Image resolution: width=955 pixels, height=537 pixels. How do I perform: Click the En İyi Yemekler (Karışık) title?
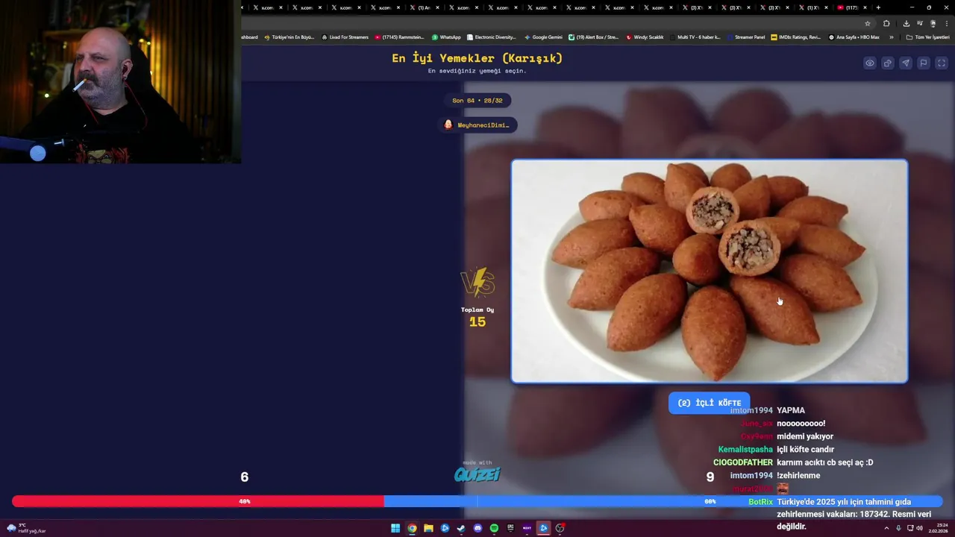click(477, 58)
